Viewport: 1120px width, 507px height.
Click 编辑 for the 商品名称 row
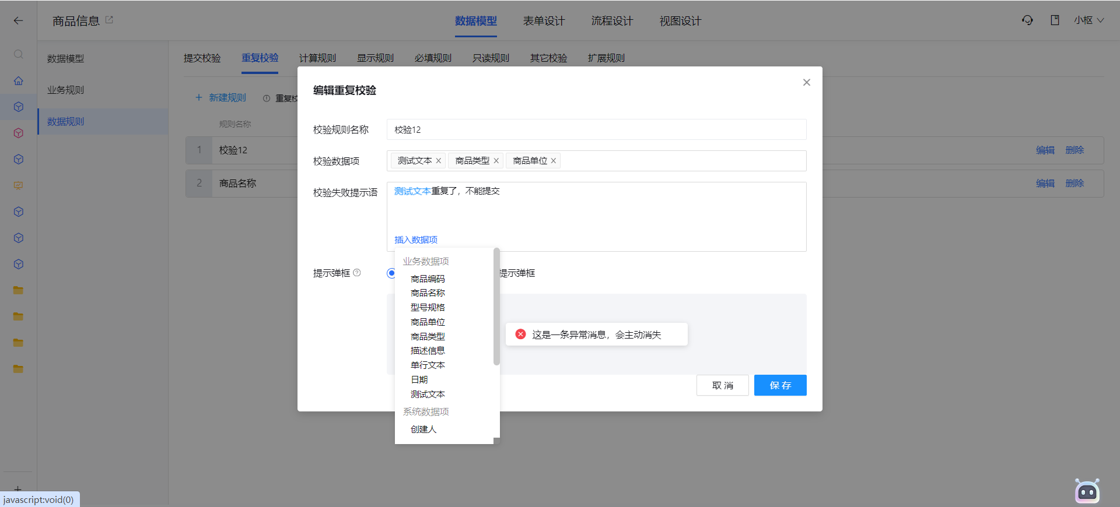coord(1045,184)
